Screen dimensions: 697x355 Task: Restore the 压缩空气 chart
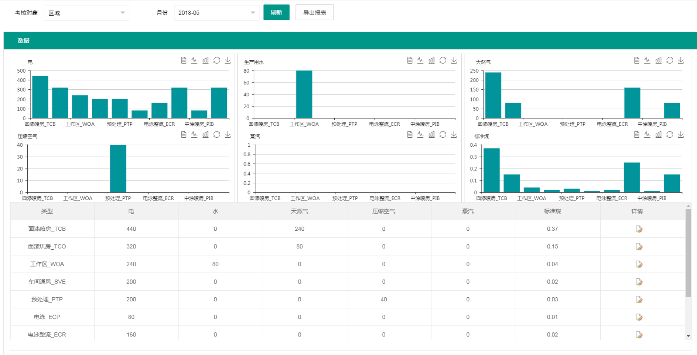coord(217,134)
